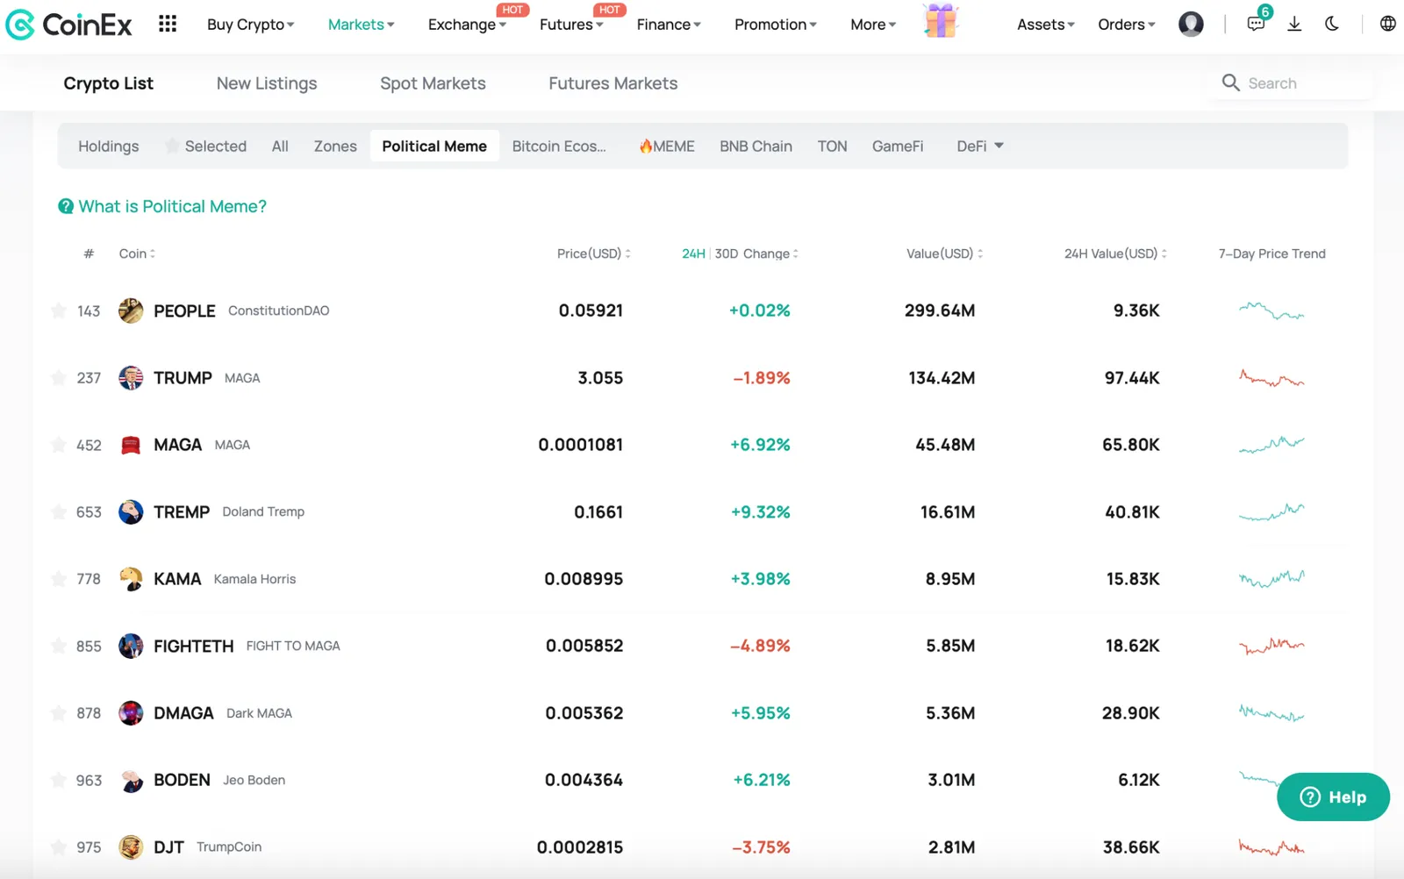The image size is (1404, 879).
Task: Open the Help button
Action: coord(1333,797)
